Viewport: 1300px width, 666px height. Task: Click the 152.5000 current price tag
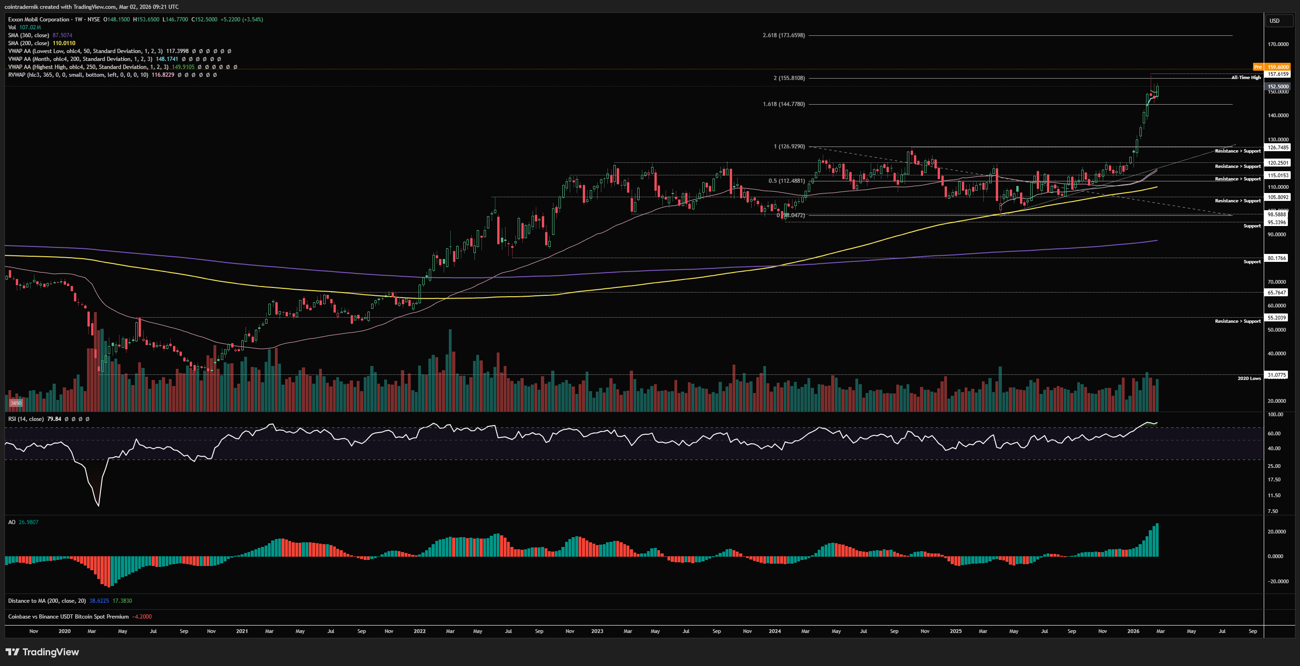(1278, 87)
